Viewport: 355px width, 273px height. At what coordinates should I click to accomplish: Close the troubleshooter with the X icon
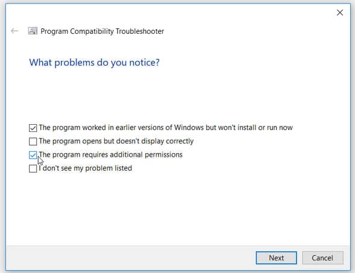coord(339,13)
